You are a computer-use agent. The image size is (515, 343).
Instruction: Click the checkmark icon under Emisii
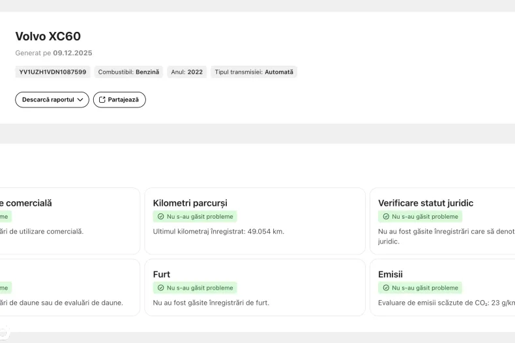pos(386,288)
